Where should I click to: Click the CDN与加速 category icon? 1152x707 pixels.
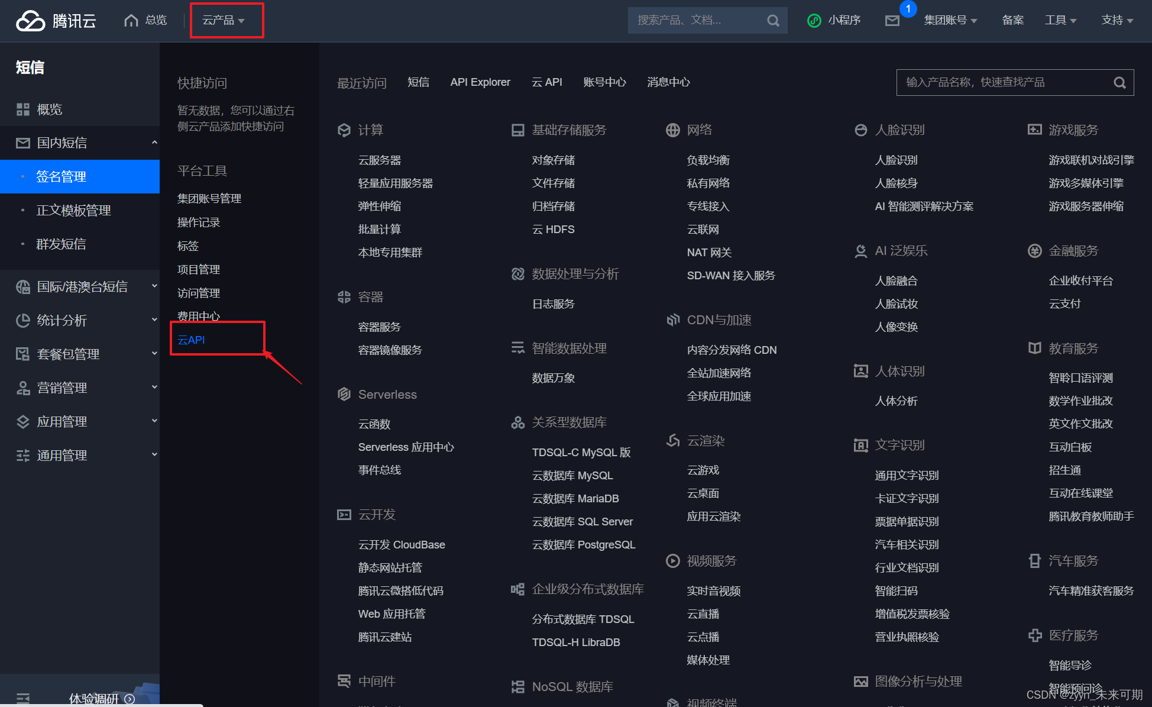pos(673,320)
